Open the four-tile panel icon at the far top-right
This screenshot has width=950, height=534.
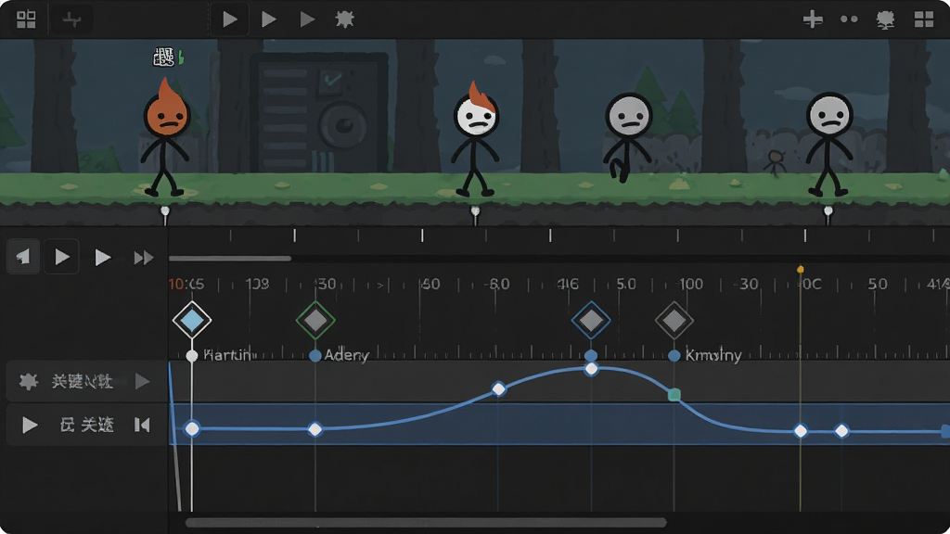click(924, 19)
